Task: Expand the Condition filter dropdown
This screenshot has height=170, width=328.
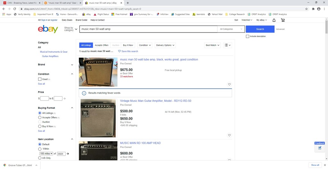Action: click(145, 45)
